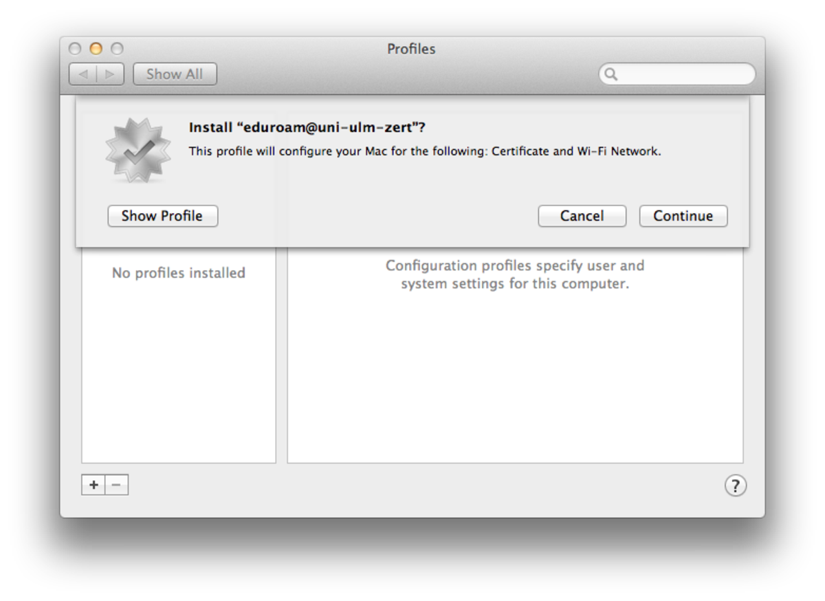
Task: Focus the search field in the toolbar
Action: pyautogui.click(x=684, y=74)
